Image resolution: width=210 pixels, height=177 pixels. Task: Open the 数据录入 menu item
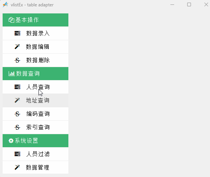[35, 33]
